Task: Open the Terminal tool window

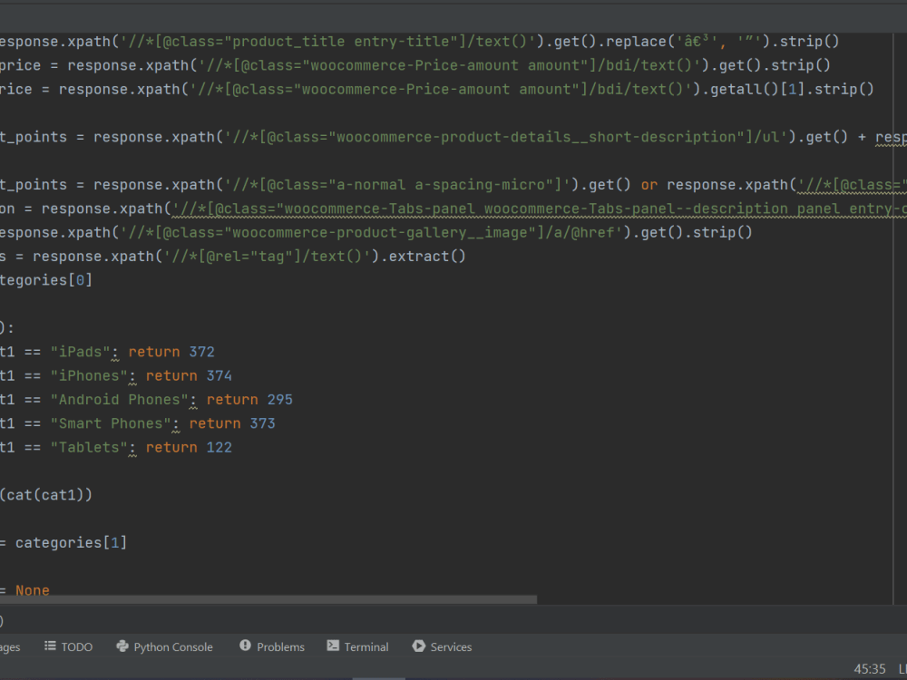Action: pos(357,646)
